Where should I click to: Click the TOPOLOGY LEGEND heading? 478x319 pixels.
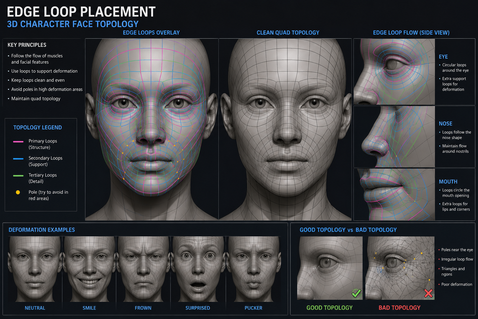[38, 127]
